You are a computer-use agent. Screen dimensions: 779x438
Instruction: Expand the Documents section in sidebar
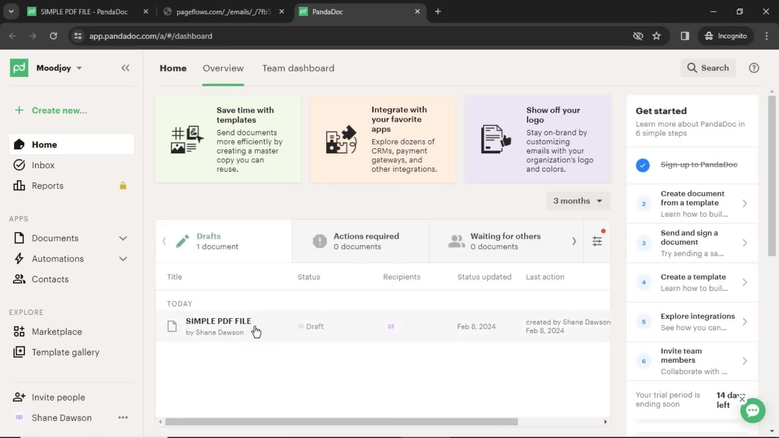click(123, 238)
